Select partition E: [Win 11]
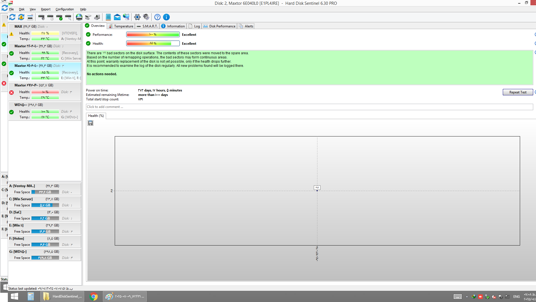The width and height of the screenshot is (536, 302). (45, 228)
